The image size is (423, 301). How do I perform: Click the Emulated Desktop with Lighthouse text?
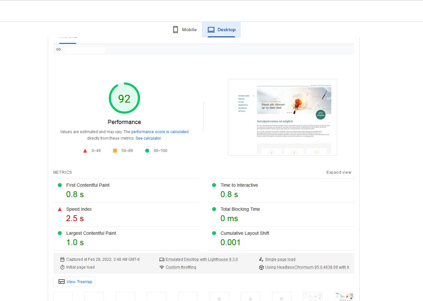201,259
